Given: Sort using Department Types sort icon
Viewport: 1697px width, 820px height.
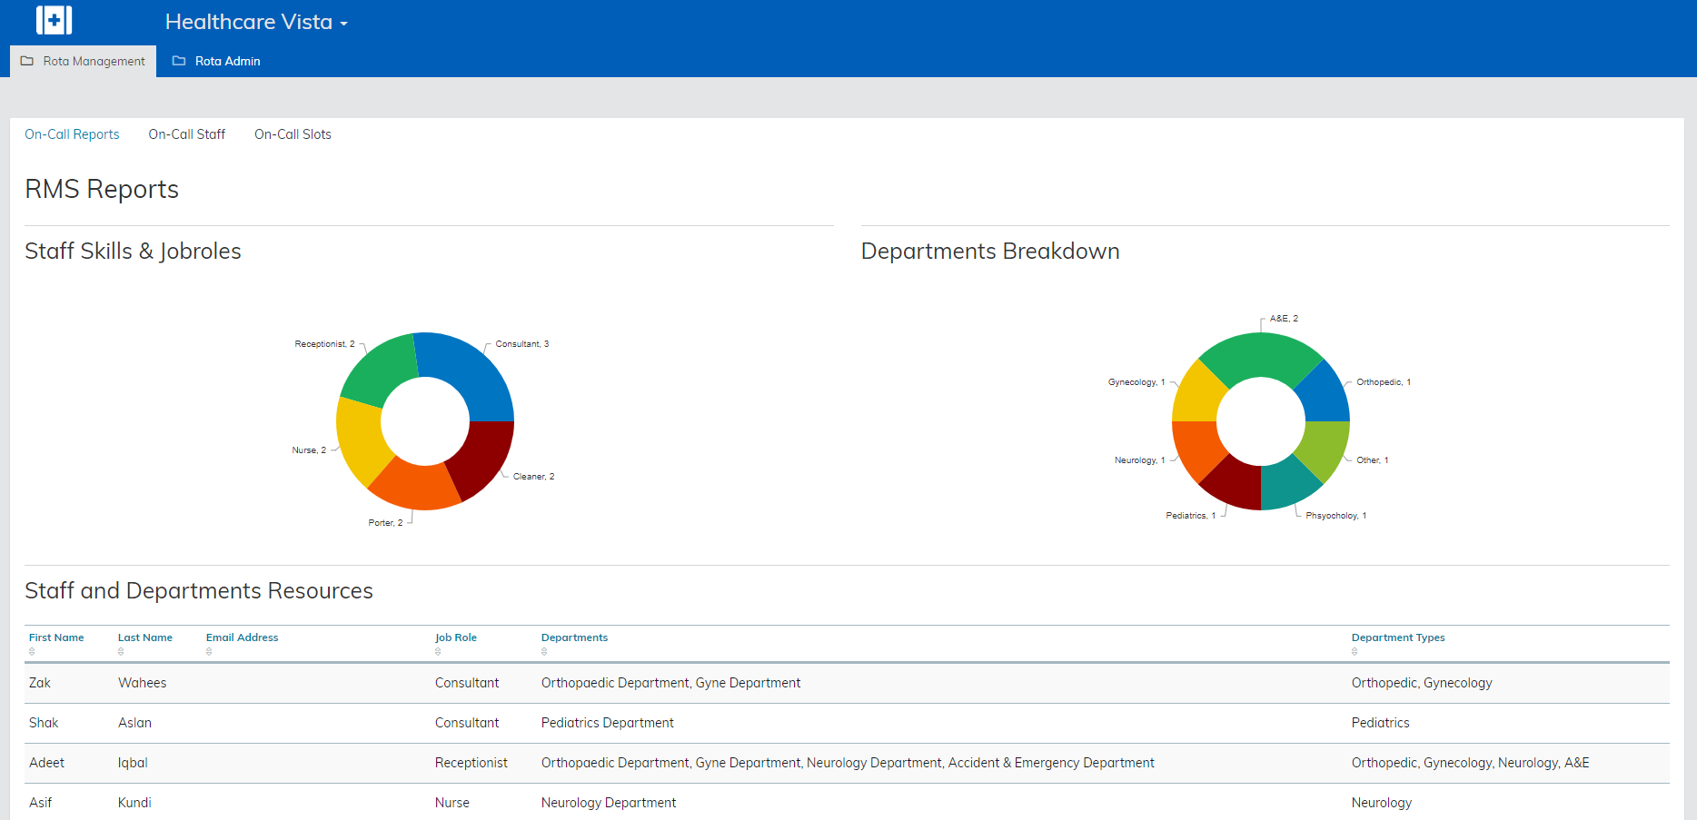Looking at the screenshot, I should click(x=1355, y=651).
